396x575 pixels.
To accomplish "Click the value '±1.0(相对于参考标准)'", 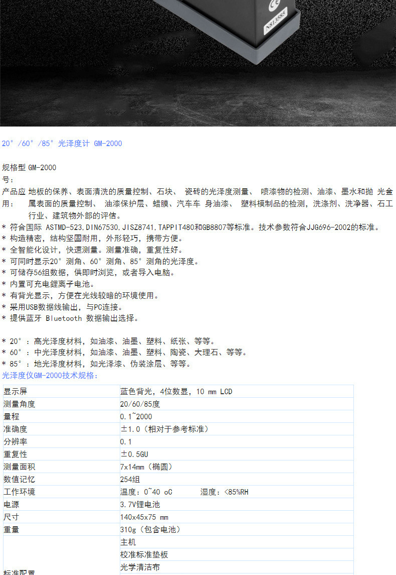I will [237, 429].
